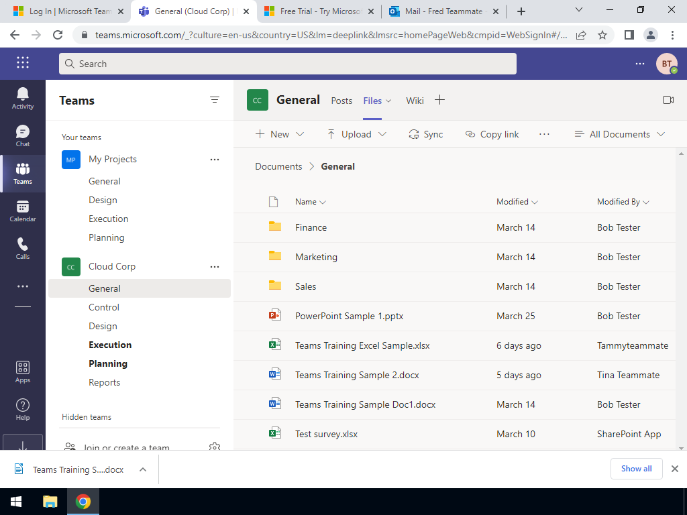Click the file type column header icon
Viewport: 687px width, 515px height.
[274, 201]
